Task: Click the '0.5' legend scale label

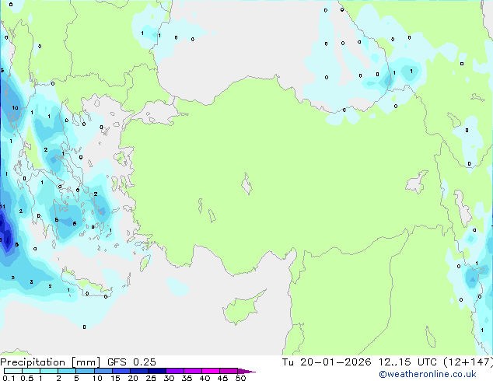Action: point(27,378)
